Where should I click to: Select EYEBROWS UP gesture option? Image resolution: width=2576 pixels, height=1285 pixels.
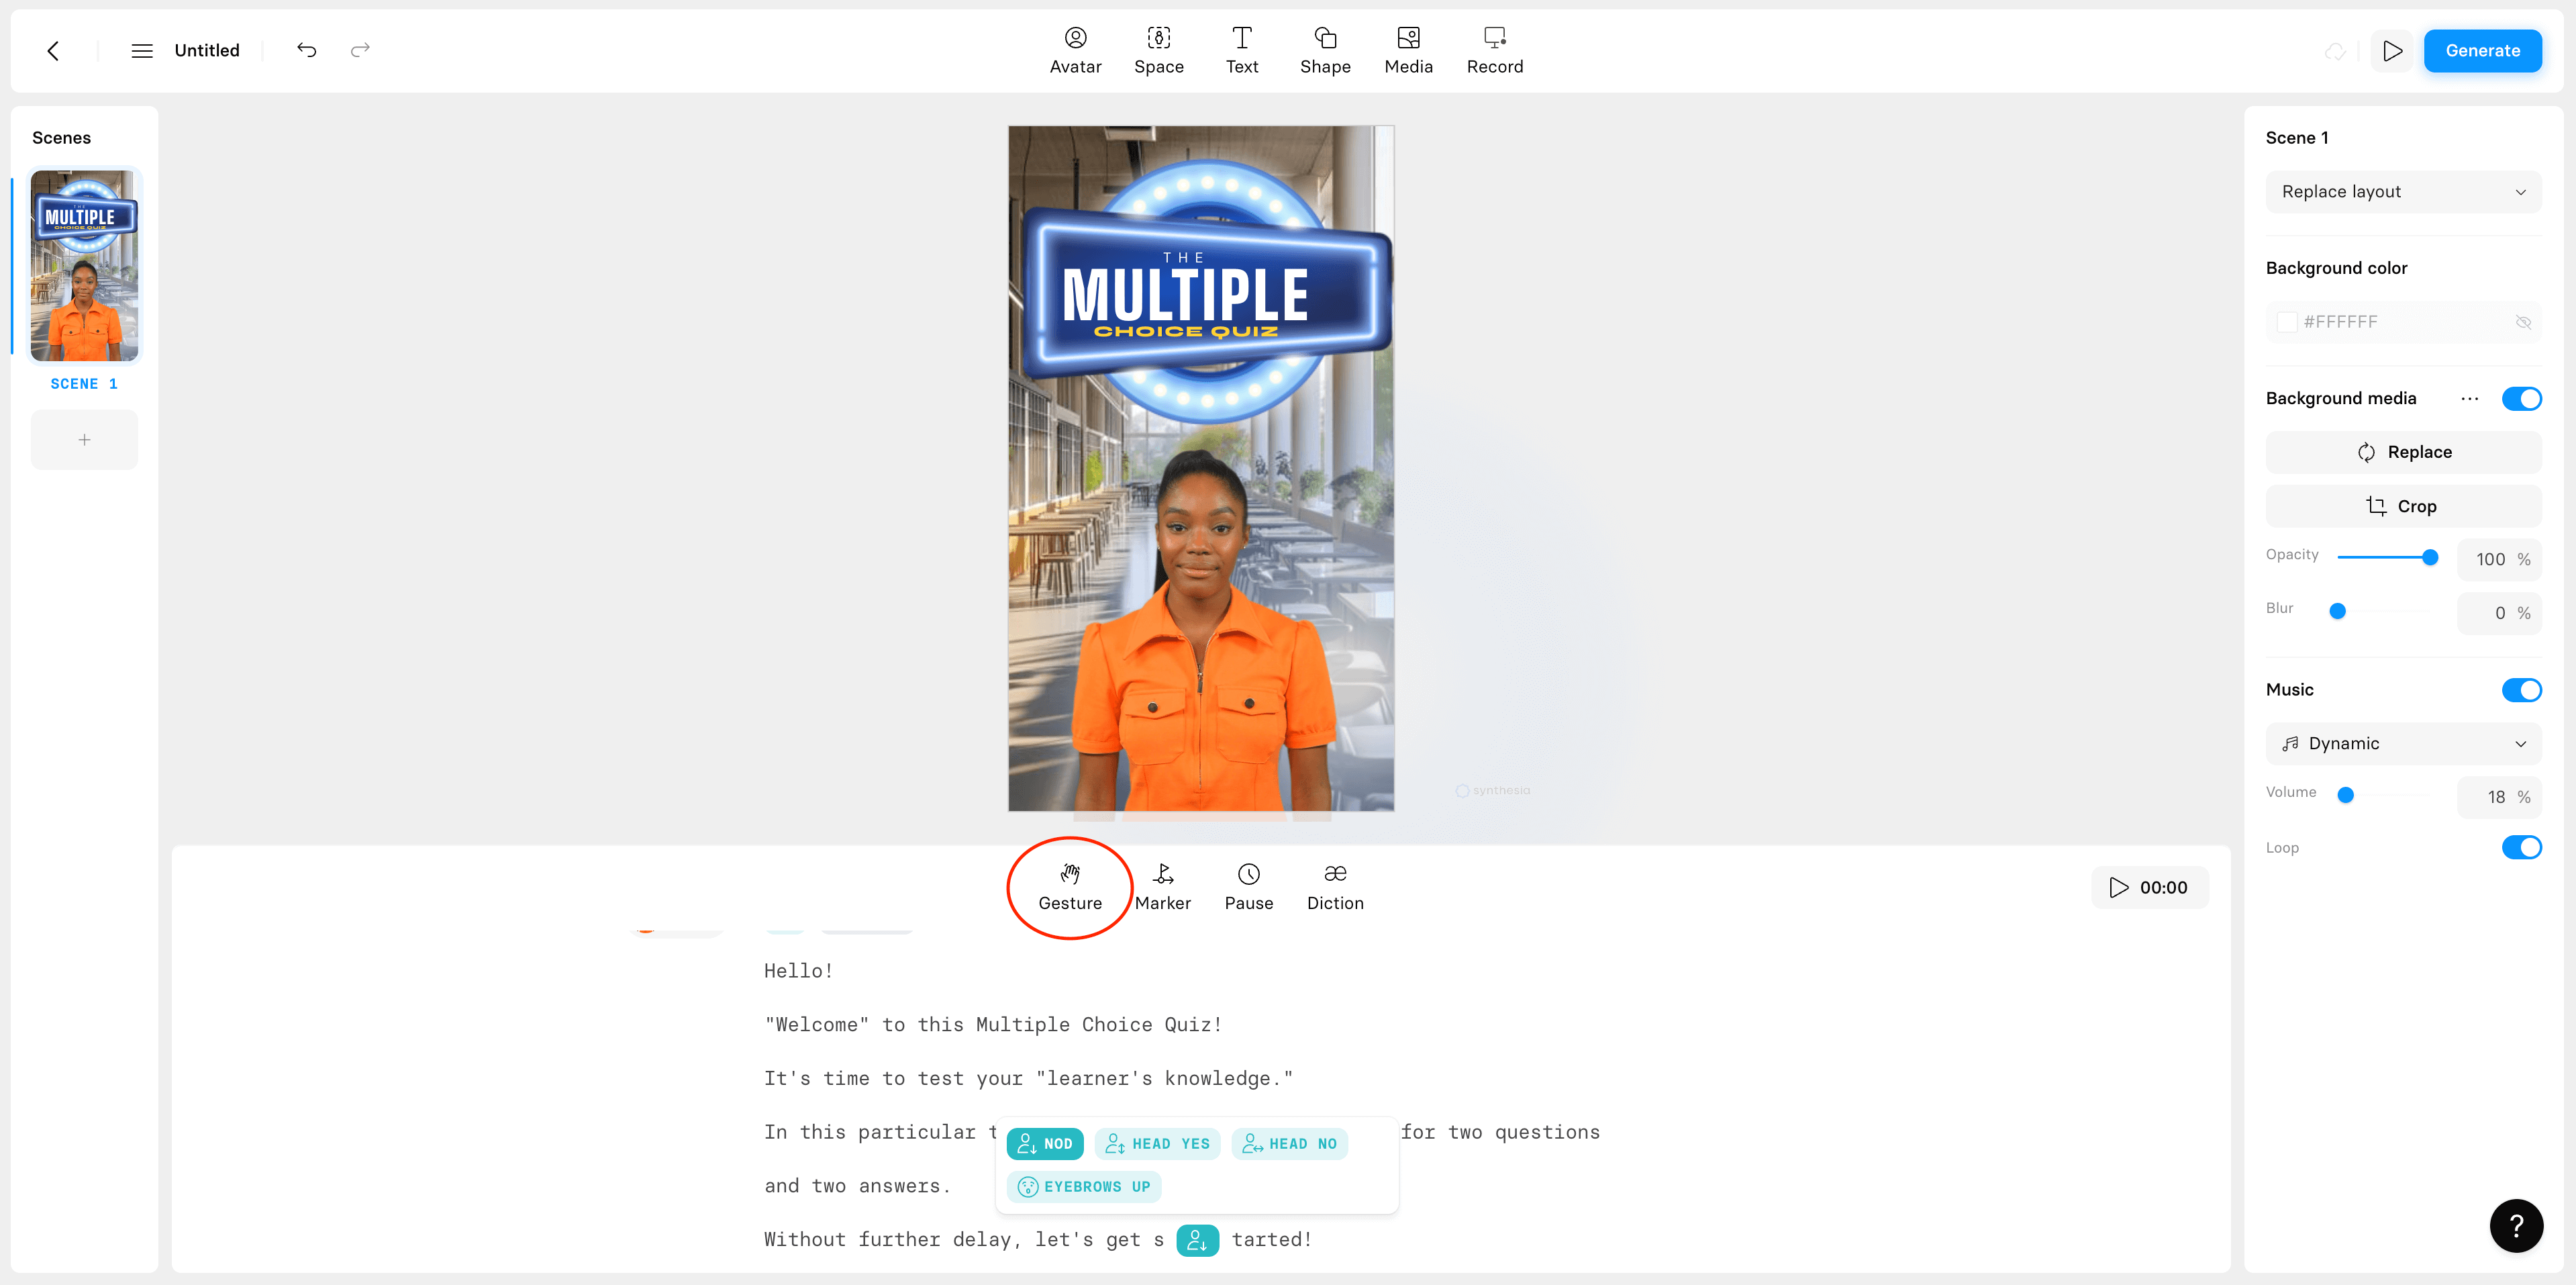(1084, 1186)
